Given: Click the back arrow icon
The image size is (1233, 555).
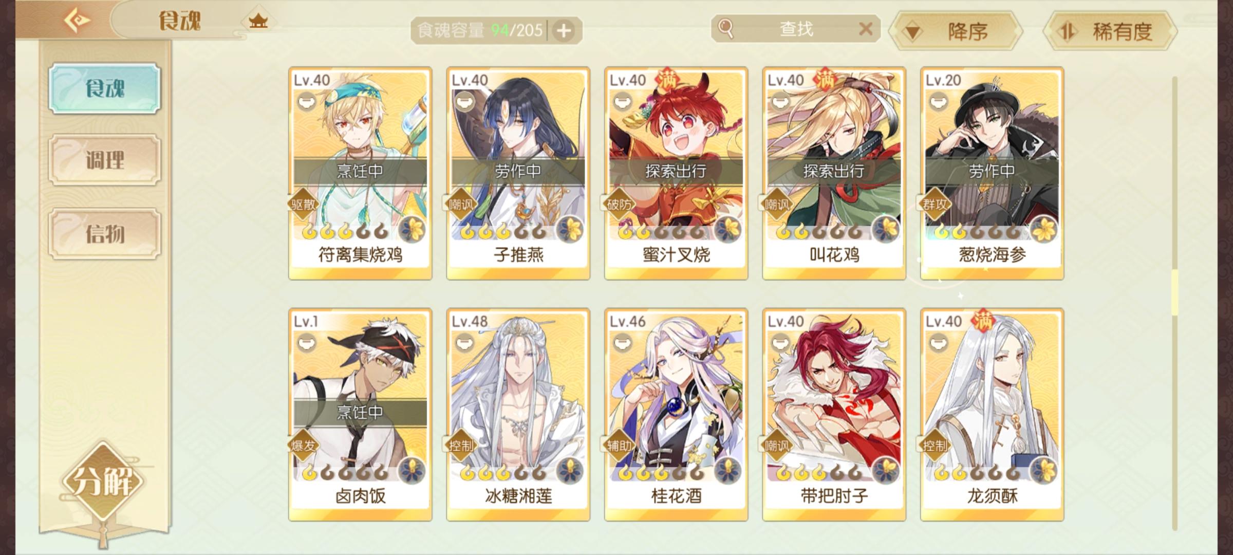Looking at the screenshot, I should [77, 20].
